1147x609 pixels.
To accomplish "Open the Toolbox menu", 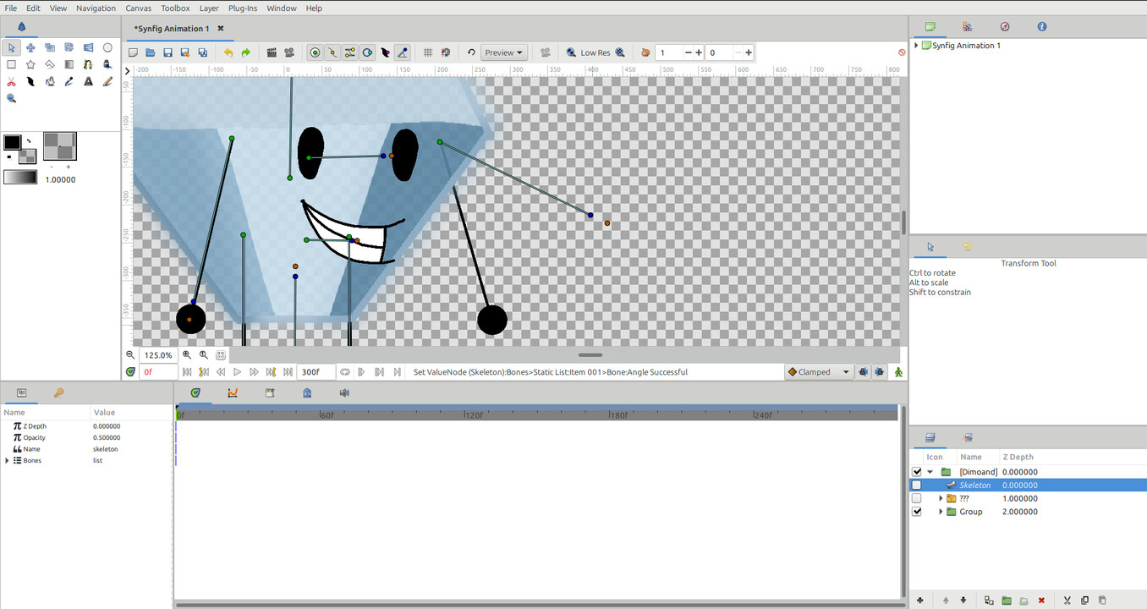I will [x=175, y=8].
